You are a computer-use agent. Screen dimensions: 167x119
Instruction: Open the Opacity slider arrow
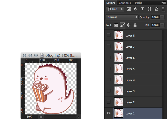click(162, 17)
